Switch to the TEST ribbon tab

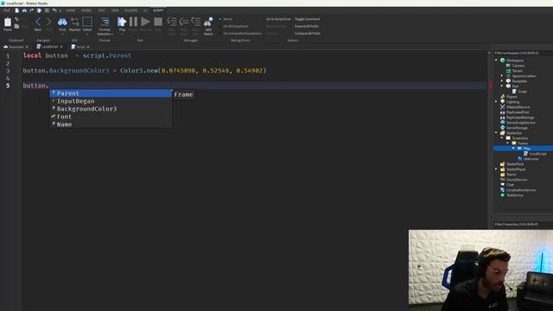tap(102, 10)
